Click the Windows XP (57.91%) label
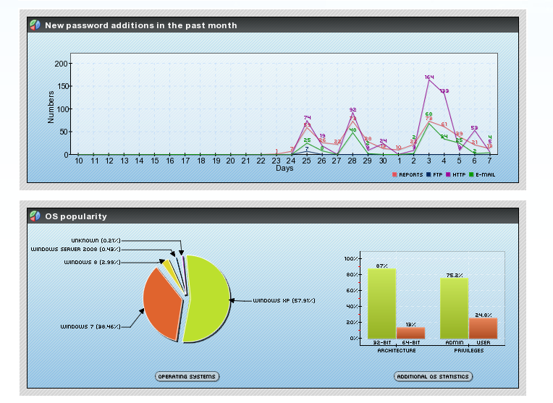This screenshot has height=403, width=553. 284,300
